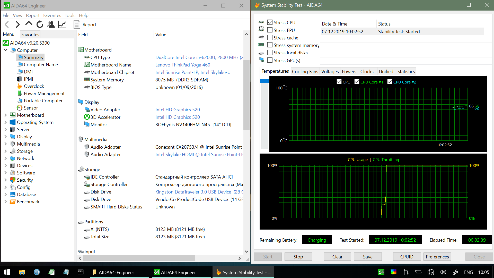
Task: Click the volume speaker tray icon
Action: (x=443, y=272)
